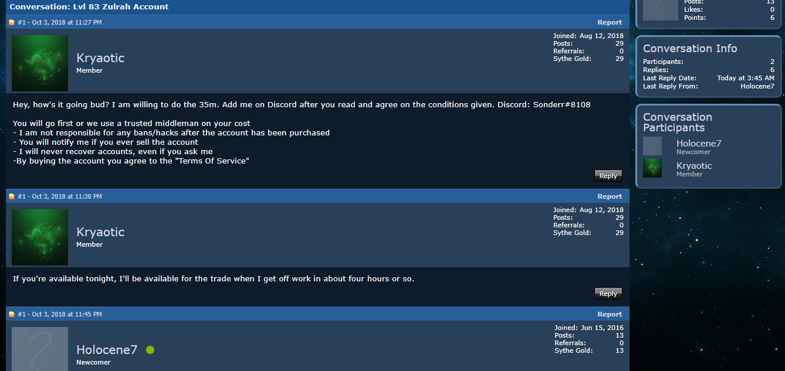Click the post icon beside the 11:30 PM message

pos(12,197)
